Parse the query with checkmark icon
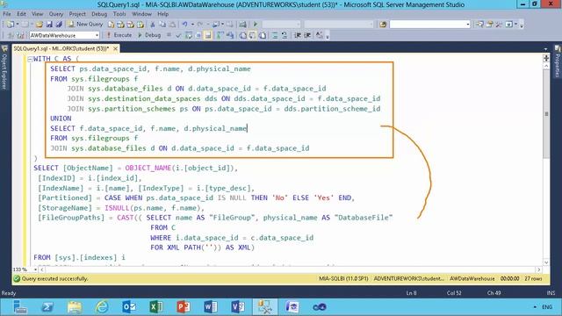Viewport: 562px width, 316px height. [x=178, y=35]
